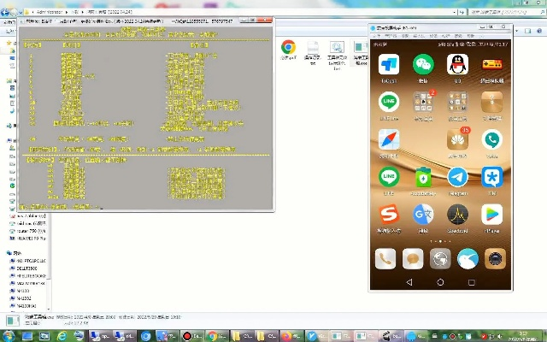Open the Huawei app with badge
This screenshot has width=547, height=342.
point(457,140)
